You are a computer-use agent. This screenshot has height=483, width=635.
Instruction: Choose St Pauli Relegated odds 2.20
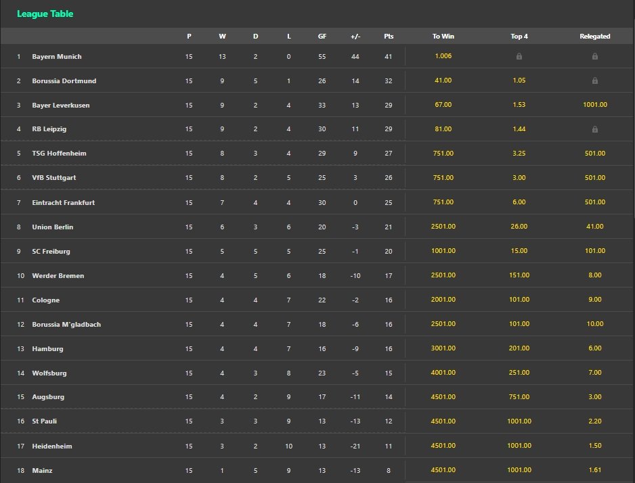point(594,421)
